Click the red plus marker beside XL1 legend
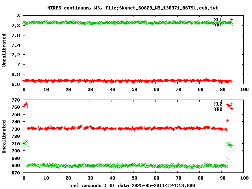 click(232, 19)
